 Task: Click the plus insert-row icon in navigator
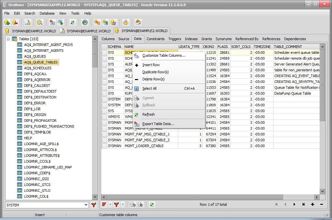click(x=313, y=204)
